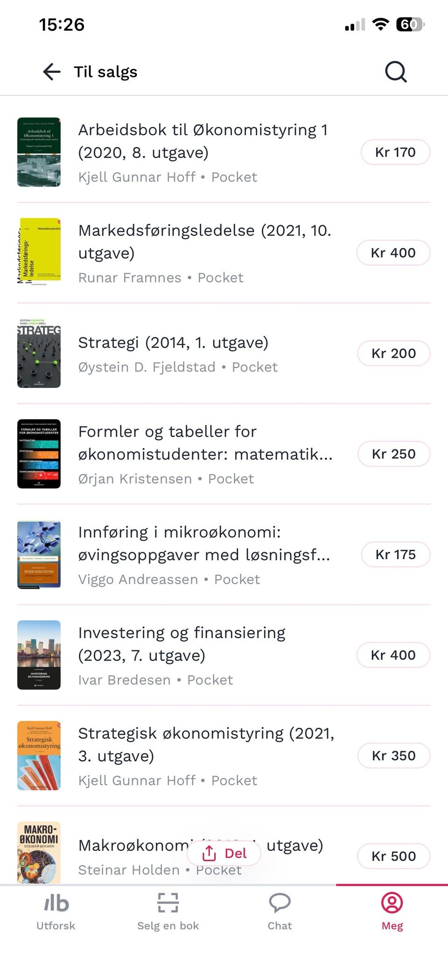The image size is (448, 969).
Task: Tap the Kr 250 price button
Action: click(393, 454)
